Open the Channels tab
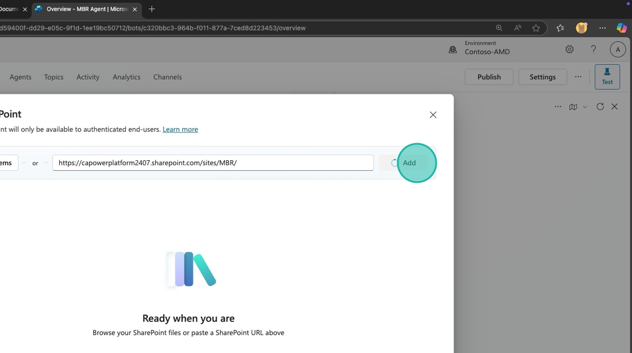 click(168, 77)
